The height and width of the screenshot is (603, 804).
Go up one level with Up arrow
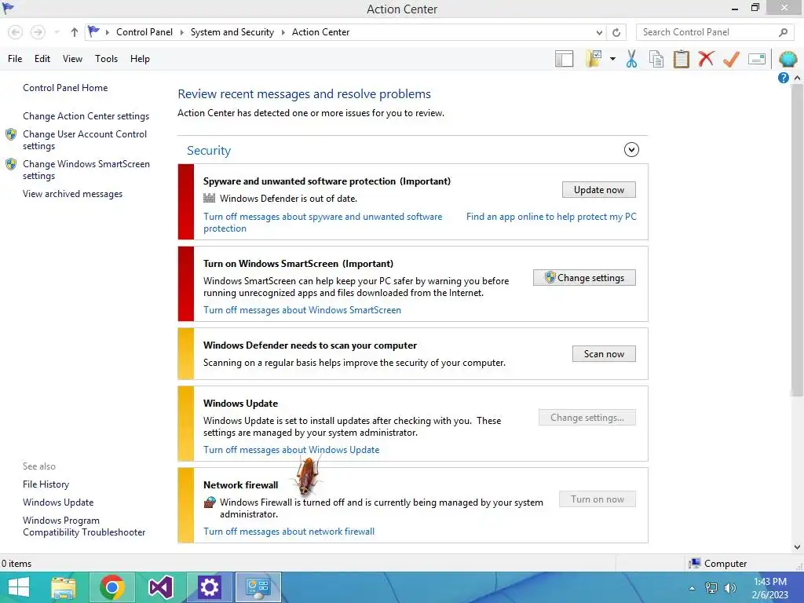(x=75, y=32)
